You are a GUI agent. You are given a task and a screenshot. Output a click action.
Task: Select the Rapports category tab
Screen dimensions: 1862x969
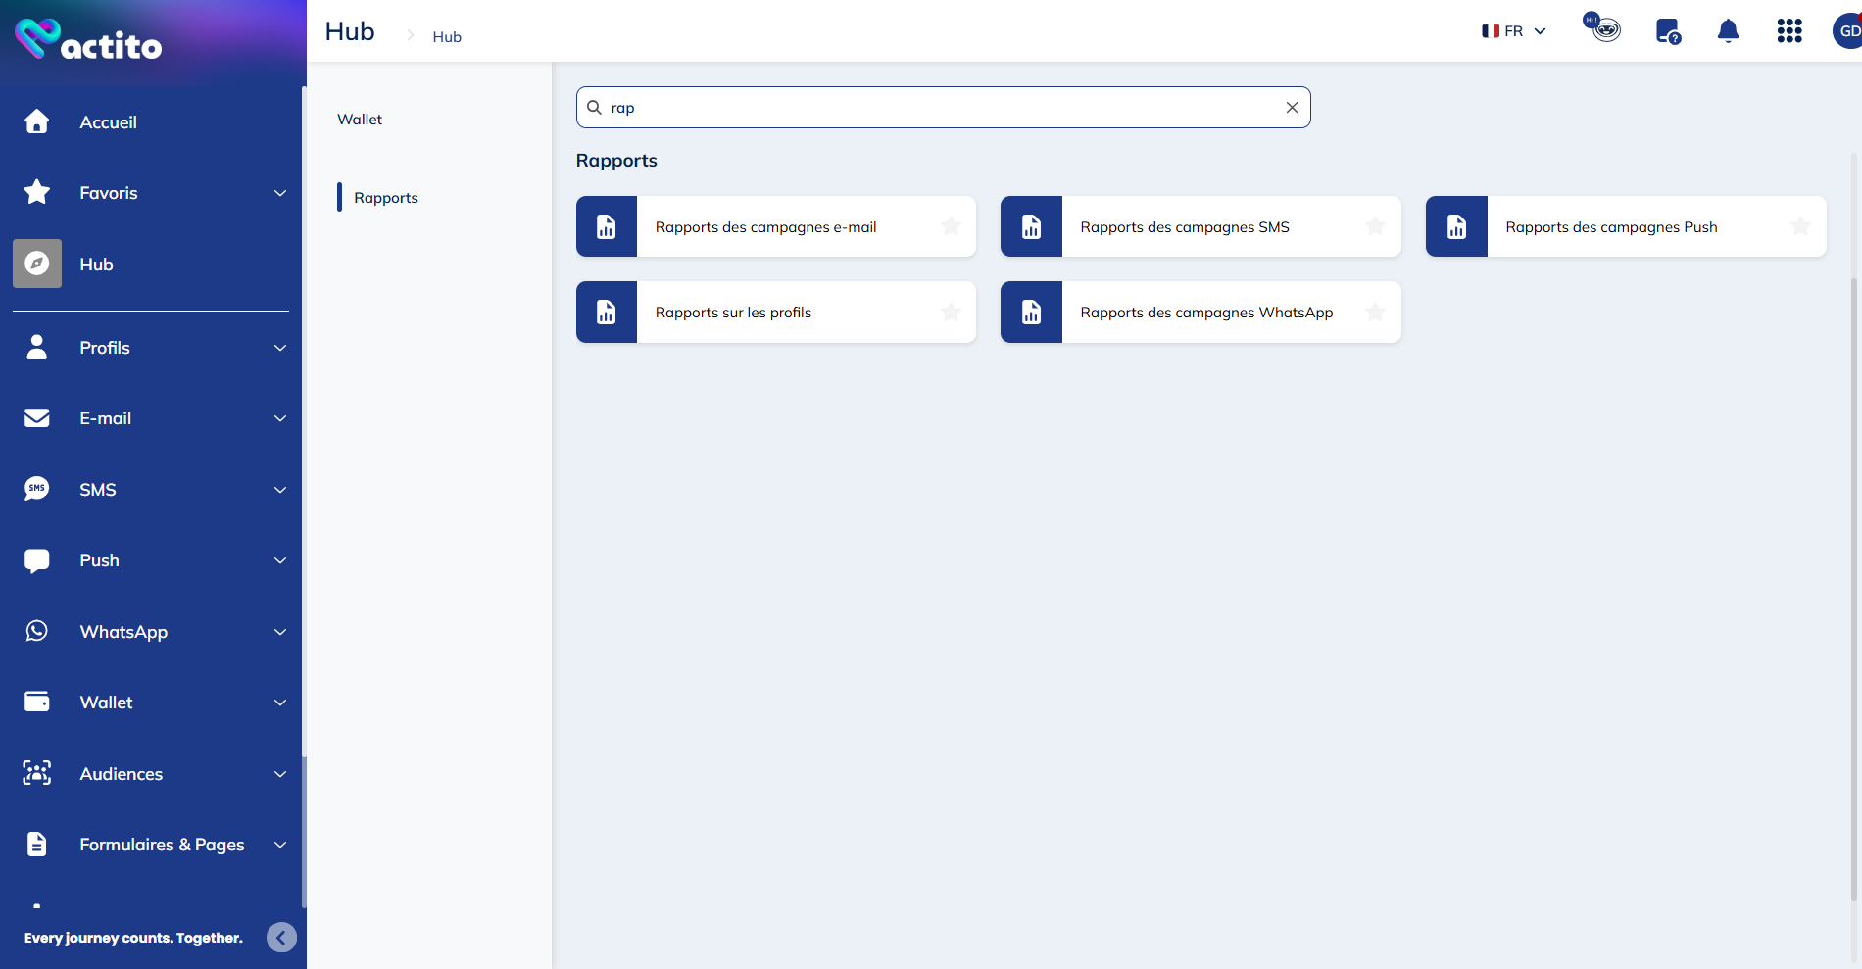pos(386,198)
